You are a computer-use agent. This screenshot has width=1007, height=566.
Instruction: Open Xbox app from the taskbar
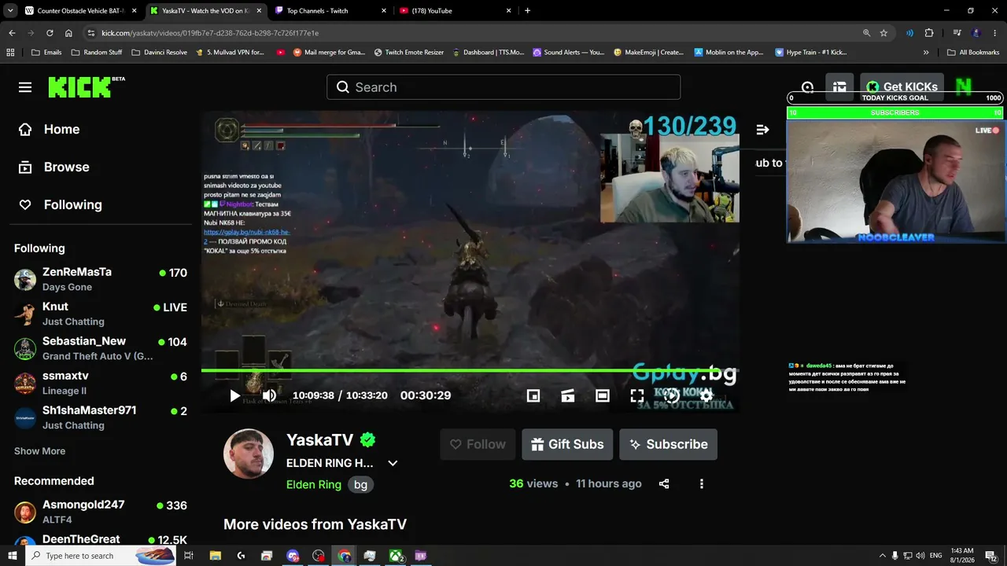[x=396, y=556]
